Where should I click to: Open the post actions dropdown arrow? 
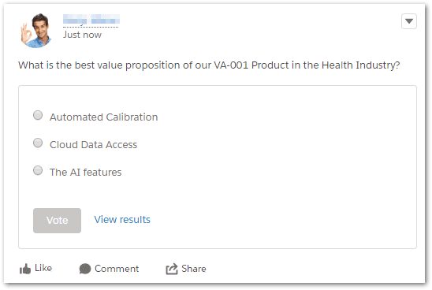409,21
